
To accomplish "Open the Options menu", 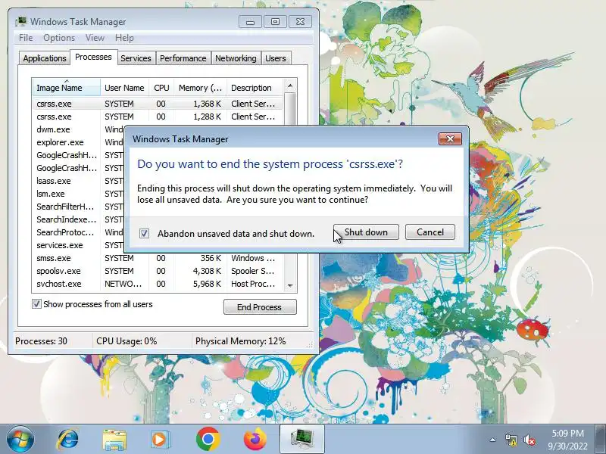I will (x=59, y=38).
